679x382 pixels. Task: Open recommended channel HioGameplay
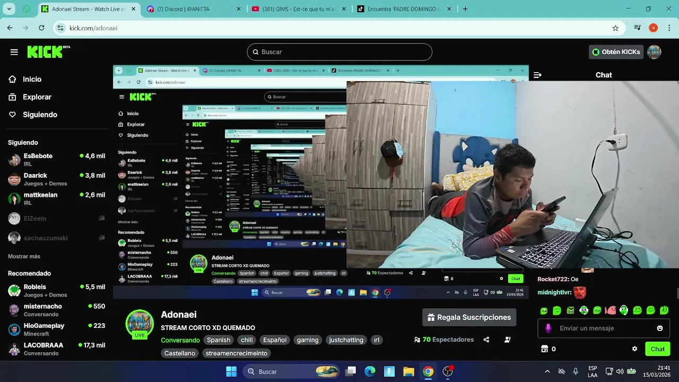pos(56,329)
